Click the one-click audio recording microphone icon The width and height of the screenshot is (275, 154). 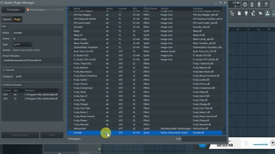(x=259, y=4)
